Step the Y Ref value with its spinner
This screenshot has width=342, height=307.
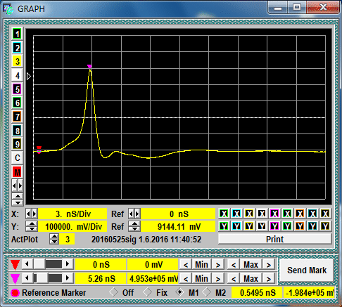pos(134,226)
